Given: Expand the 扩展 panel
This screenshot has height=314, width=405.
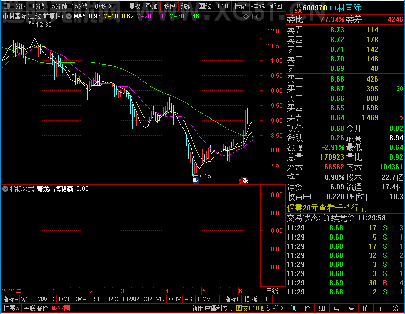Looking at the screenshot, I should coord(11,308).
